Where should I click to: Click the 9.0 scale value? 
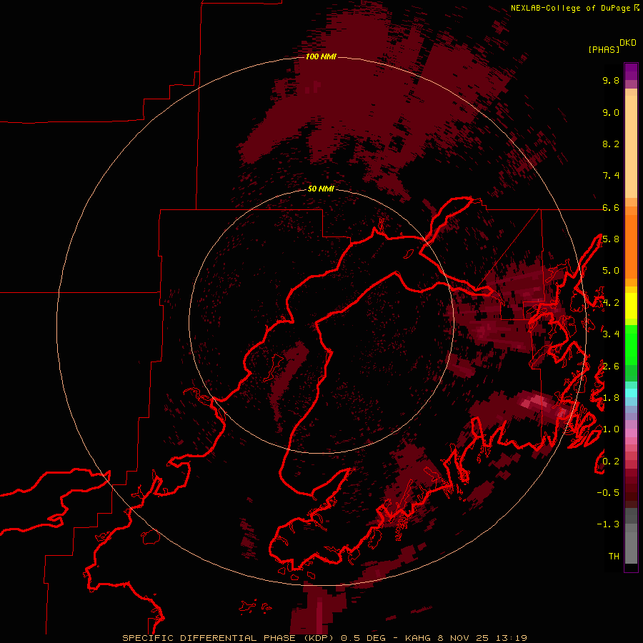click(611, 112)
